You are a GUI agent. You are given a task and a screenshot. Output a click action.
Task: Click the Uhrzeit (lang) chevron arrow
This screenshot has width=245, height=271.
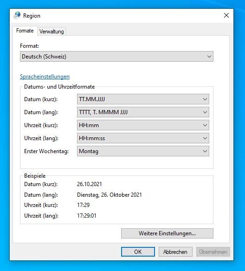[x=205, y=138]
